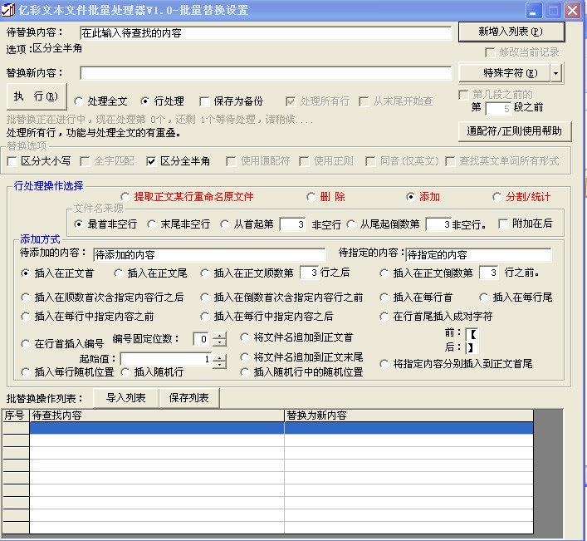Select 插入在正文顺数第 option
This screenshot has width=587, height=541.
coord(247,273)
